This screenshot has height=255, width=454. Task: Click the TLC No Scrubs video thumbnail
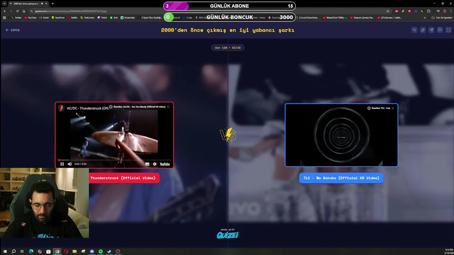tap(341, 135)
